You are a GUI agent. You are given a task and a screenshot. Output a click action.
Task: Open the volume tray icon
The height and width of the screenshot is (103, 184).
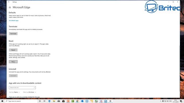[168, 101]
